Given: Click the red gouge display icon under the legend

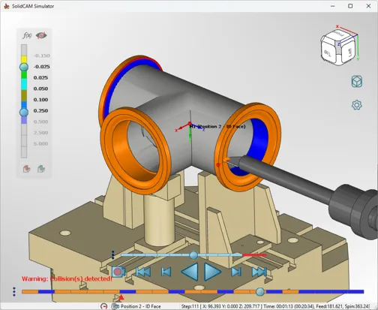Looking at the screenshot, I should (27, 169).
